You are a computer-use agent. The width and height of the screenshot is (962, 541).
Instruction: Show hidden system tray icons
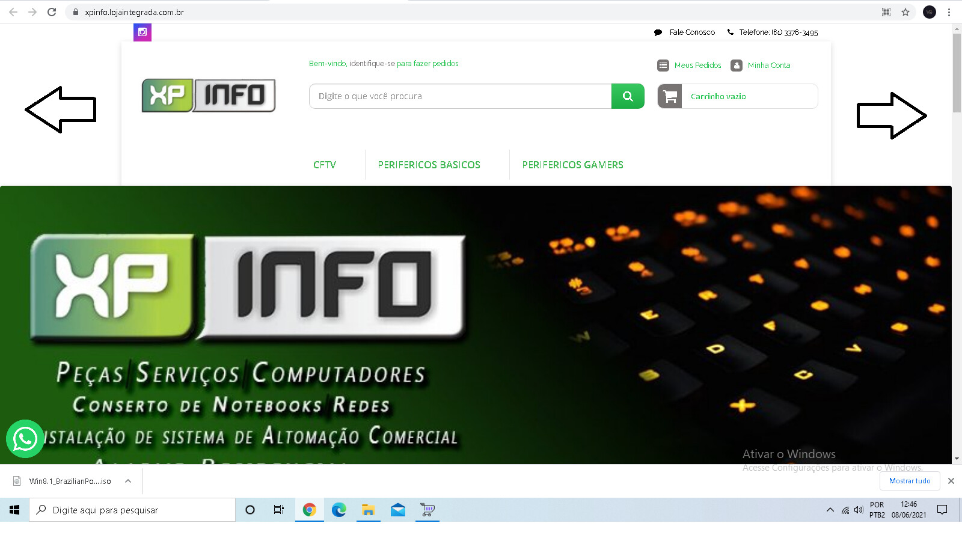click(x=830, y=510)
